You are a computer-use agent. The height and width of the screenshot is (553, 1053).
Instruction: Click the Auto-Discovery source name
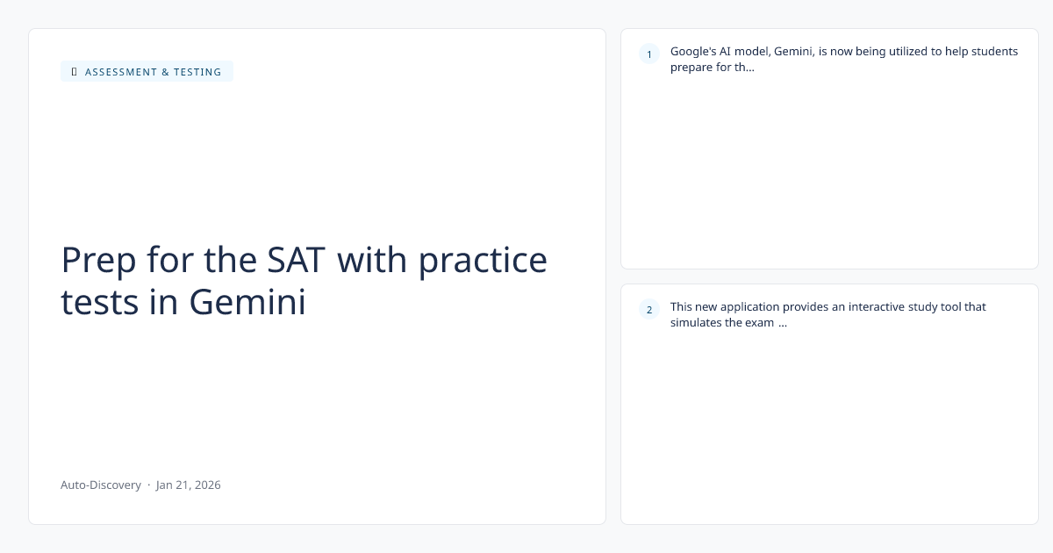pos(101,485)
